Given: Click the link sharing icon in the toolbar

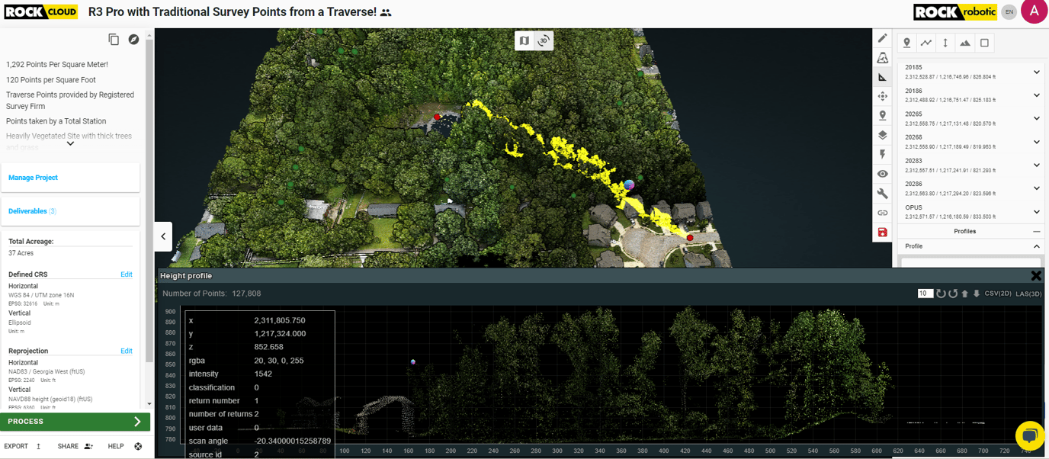Looking at the screenshot, I should [x=882, y=213].
